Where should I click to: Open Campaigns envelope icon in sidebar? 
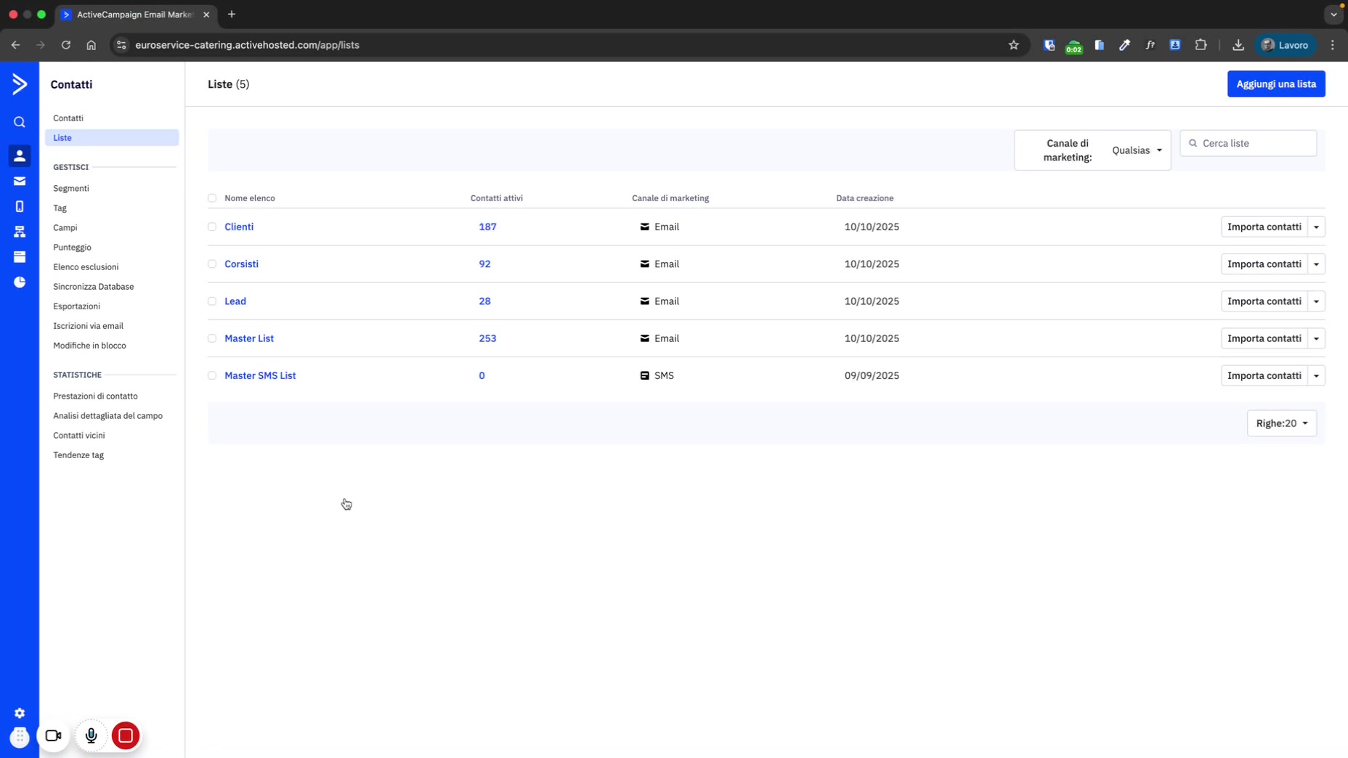20,182
